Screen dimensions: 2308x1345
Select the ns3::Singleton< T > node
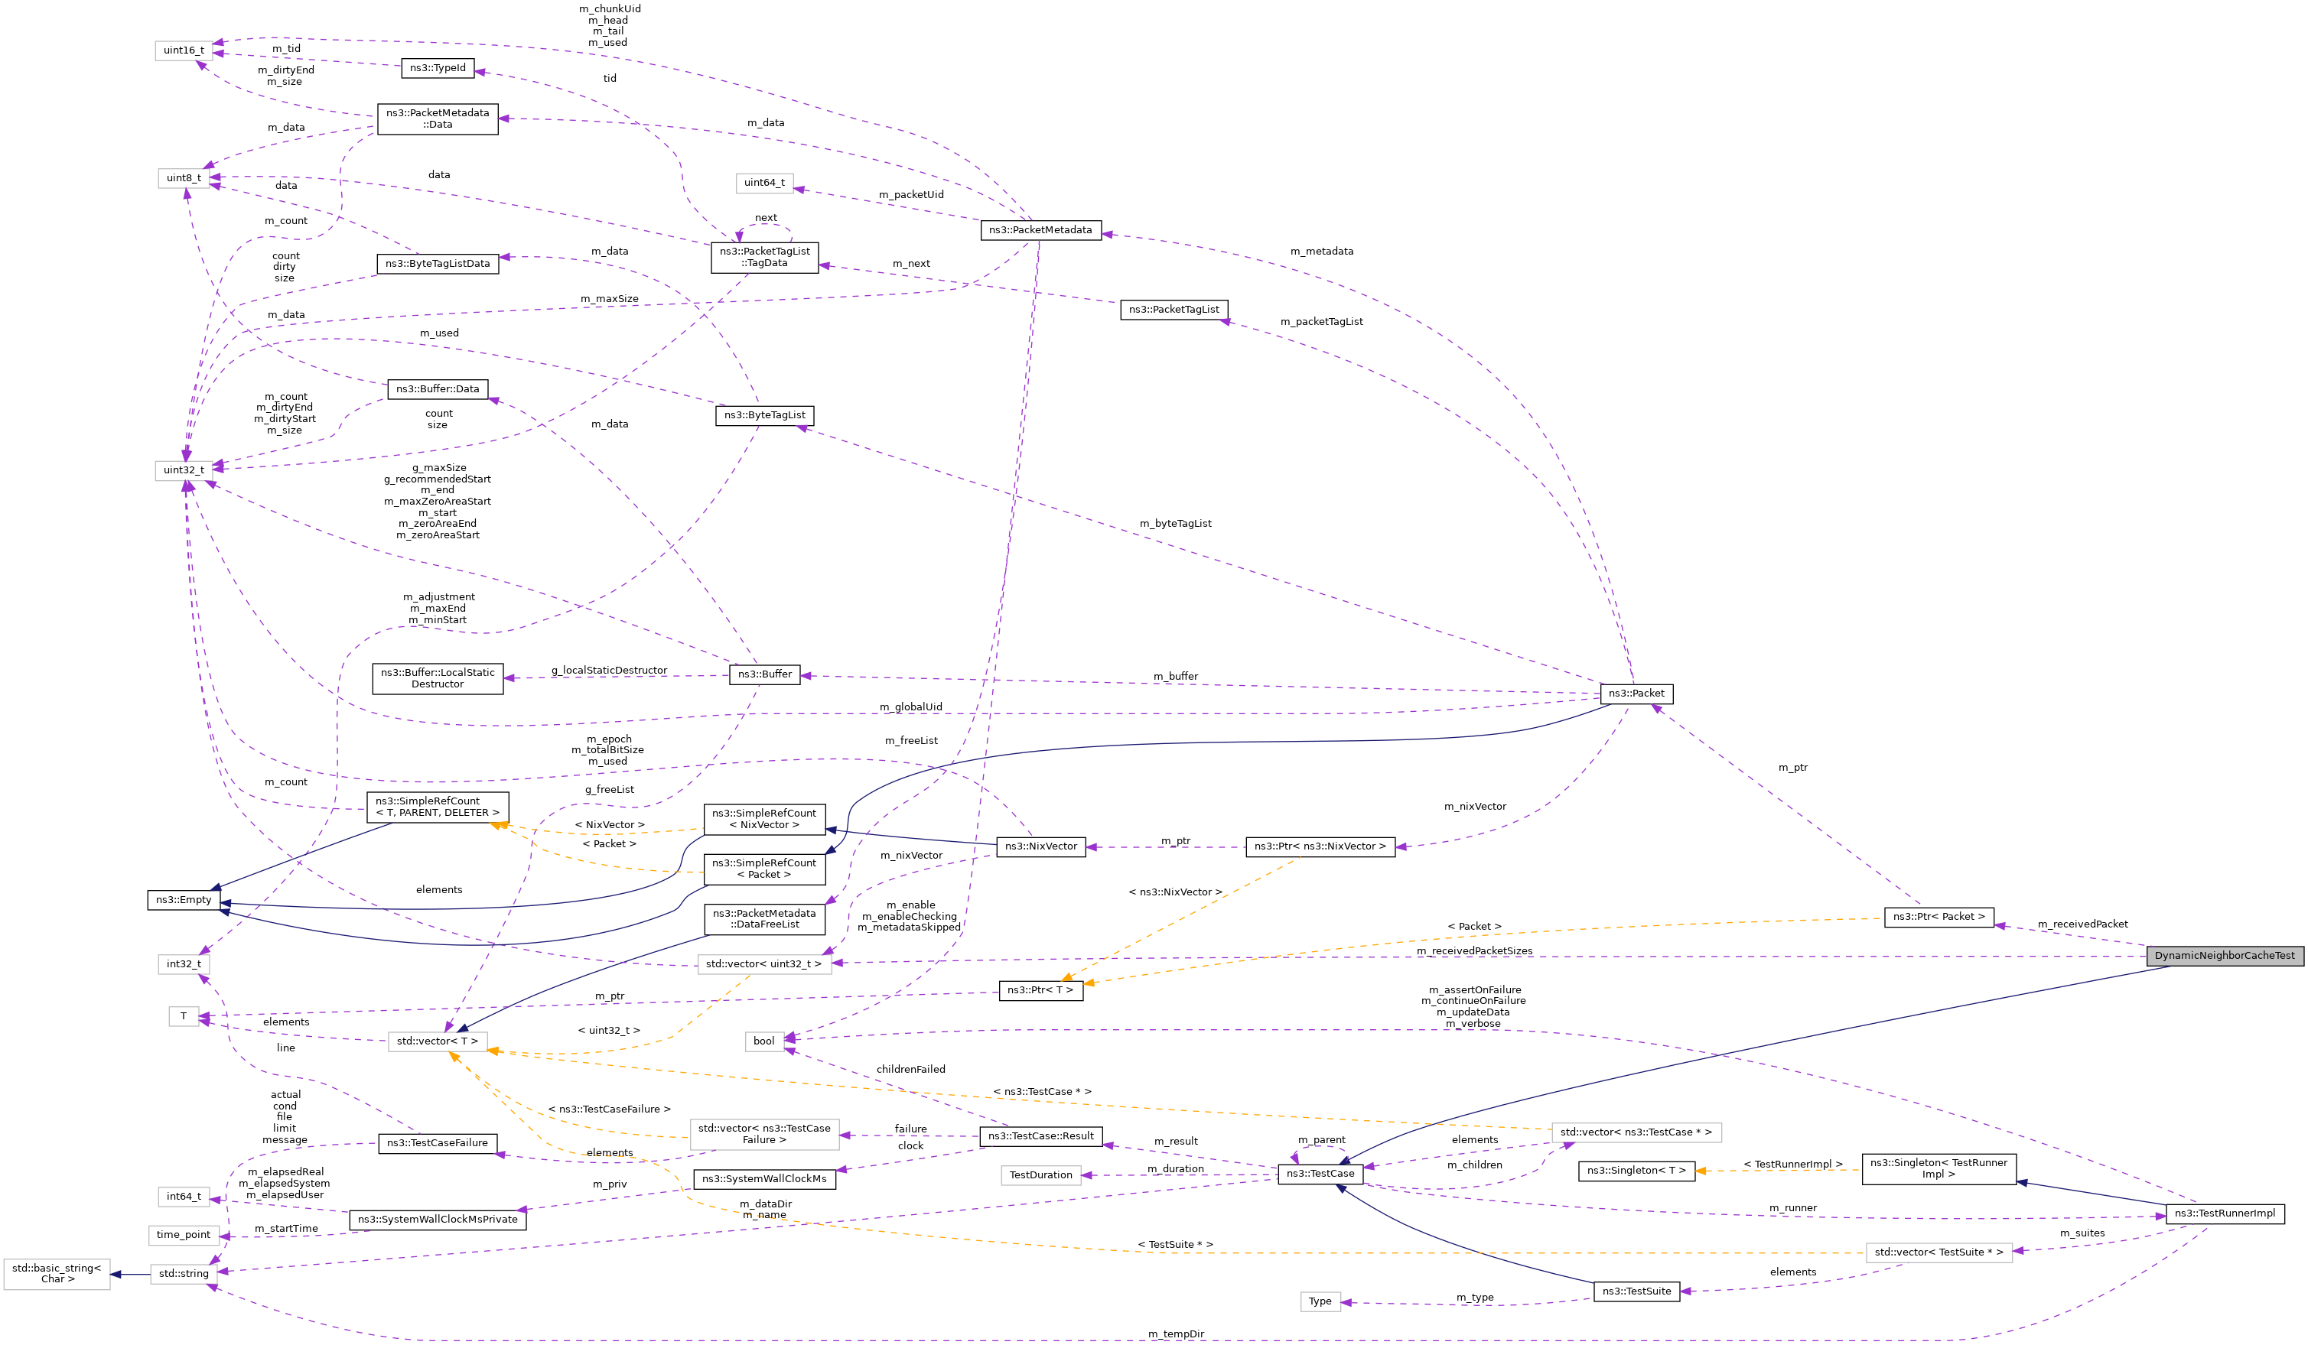(x=1636, y=1171)
